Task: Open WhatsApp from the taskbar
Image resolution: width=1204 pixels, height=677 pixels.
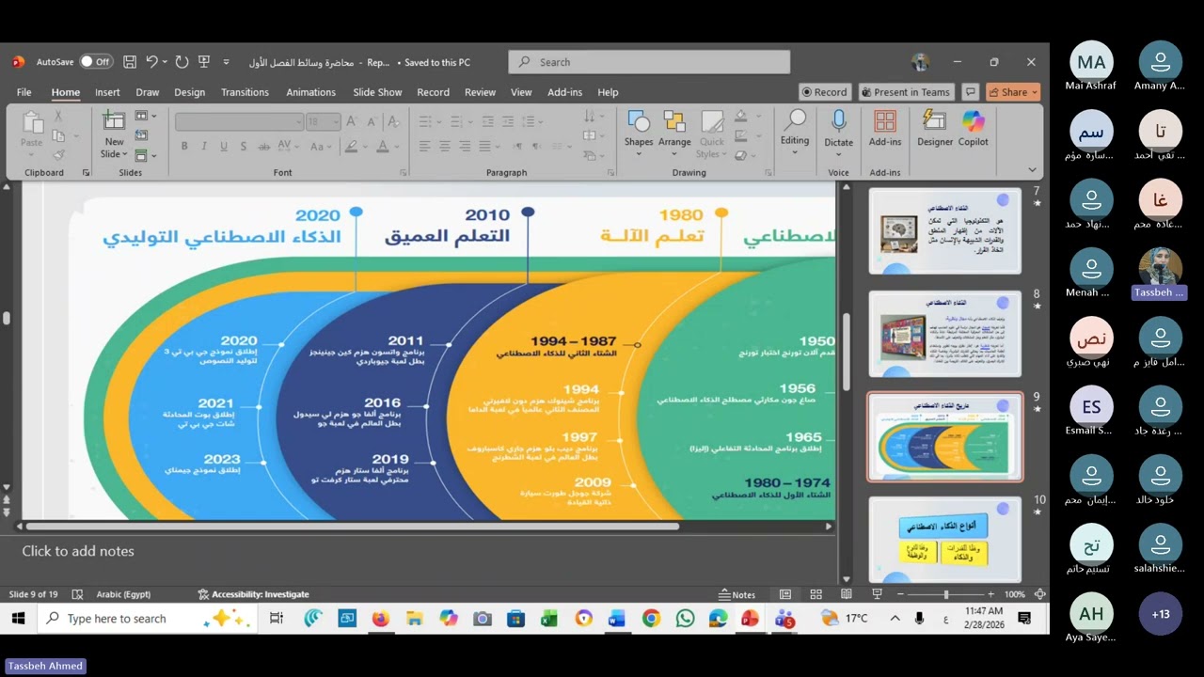Action: tap(685, 619)
